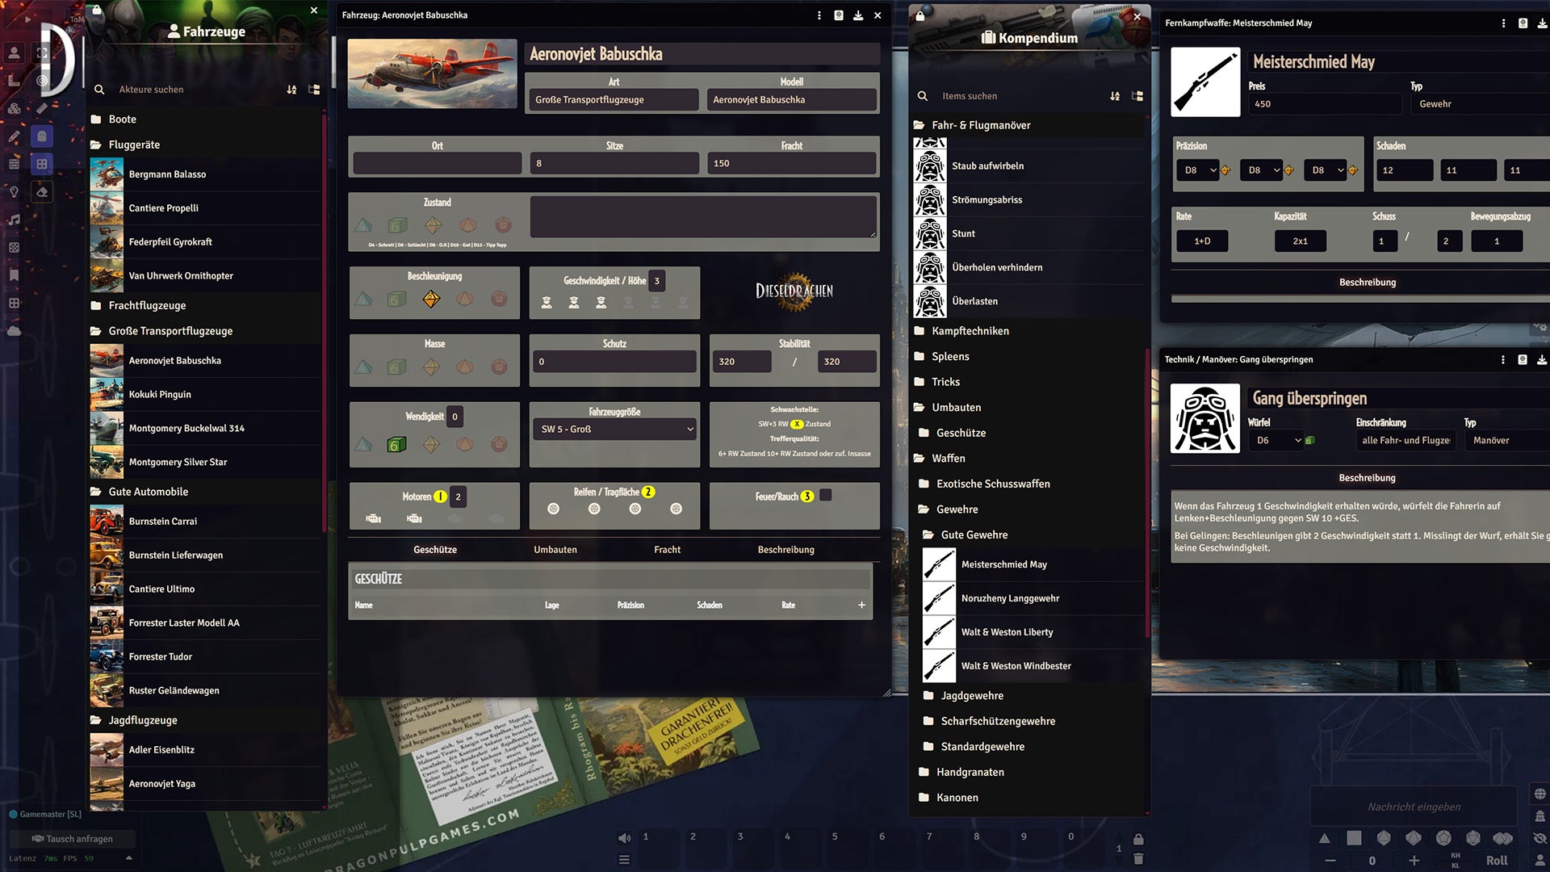The height and width of the screenshot is (872, 1550).
Task: Select the ghost tool in scene controls
Action: point(42,136)
